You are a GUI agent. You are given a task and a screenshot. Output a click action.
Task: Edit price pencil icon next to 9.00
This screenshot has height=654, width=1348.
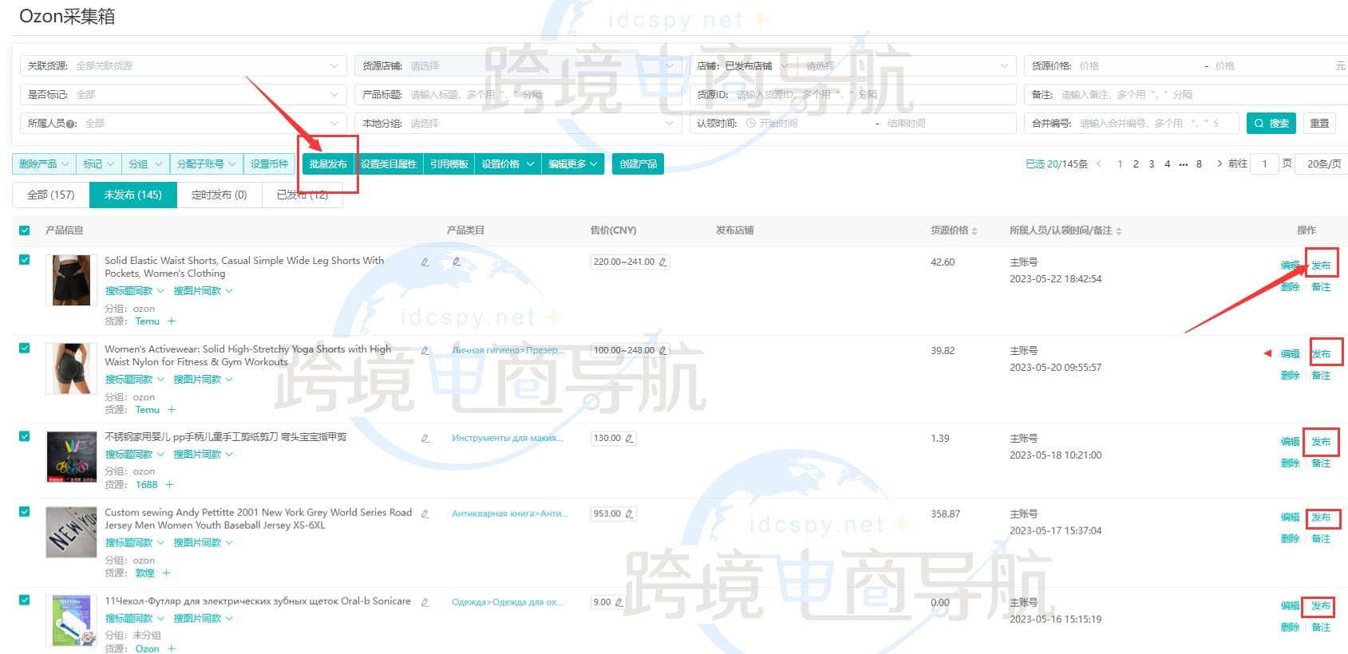coord(619,602)
